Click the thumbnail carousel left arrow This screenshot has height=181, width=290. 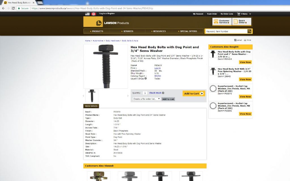[x=84, y=96]
